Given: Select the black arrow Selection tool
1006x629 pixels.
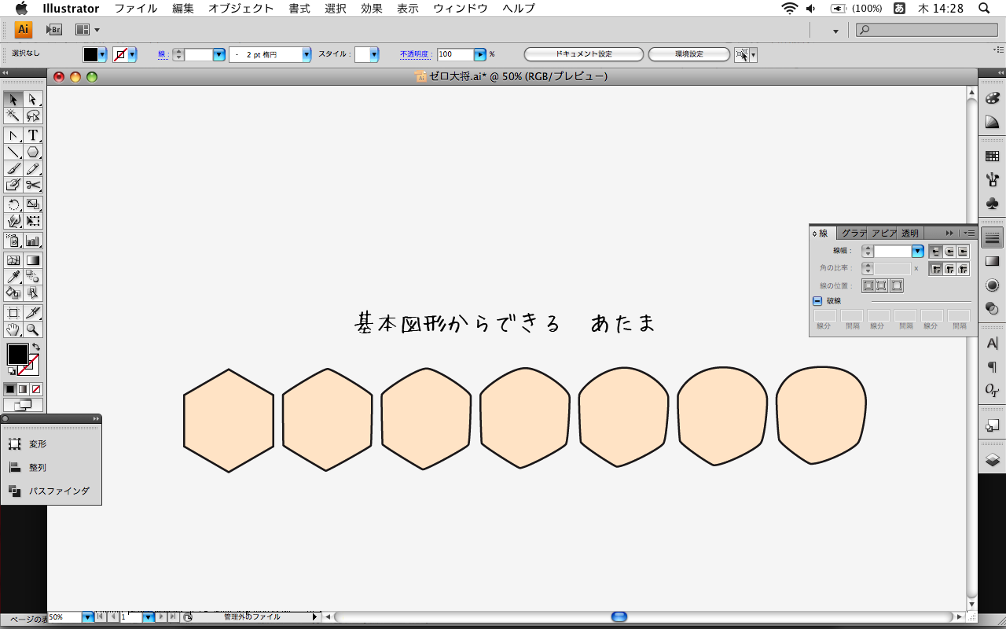Looking at the screenshot, I should [13, 99].
